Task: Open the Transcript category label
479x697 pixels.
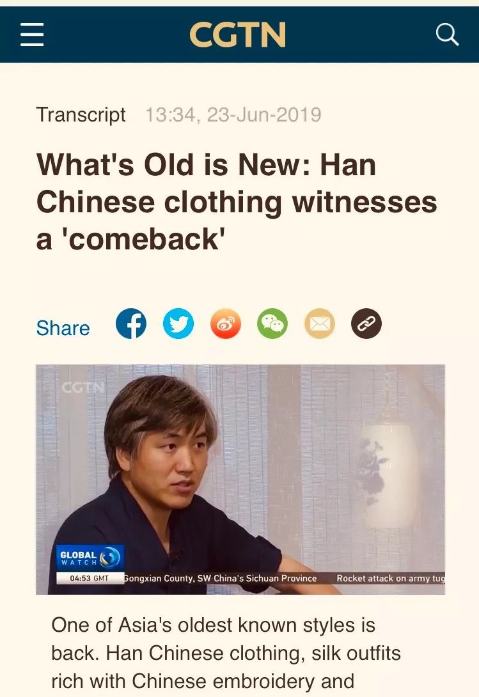Action: tap(81, 114)
